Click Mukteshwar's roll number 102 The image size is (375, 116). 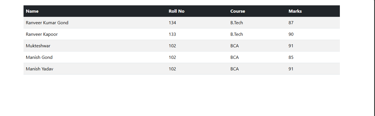172,46
